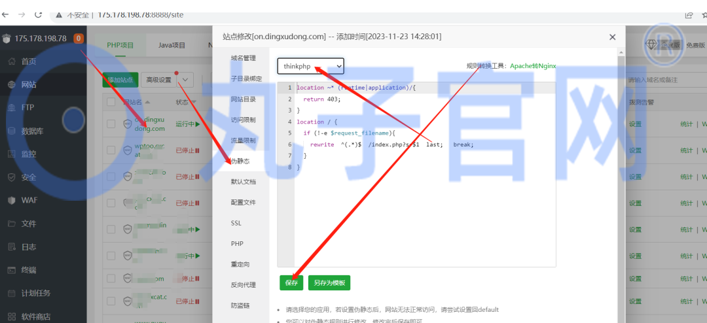This screenshot has width=707, height=323.
Task: Click the 企业版 diamond icon
Action: pyautogui.click(x=652, y=44)
